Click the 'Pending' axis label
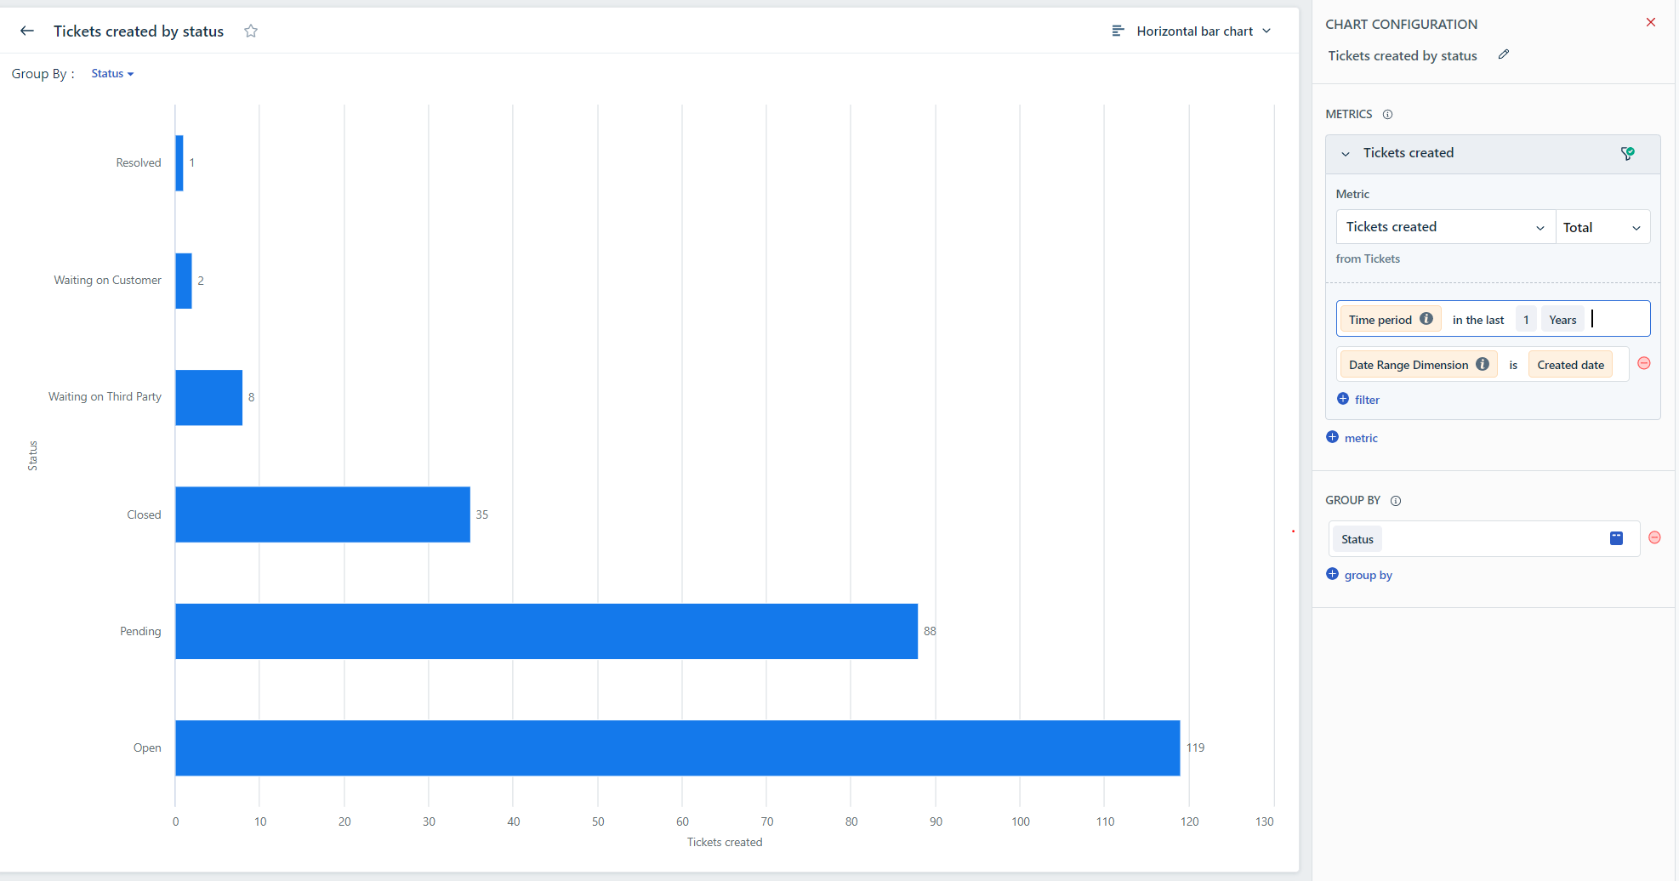 140,631
